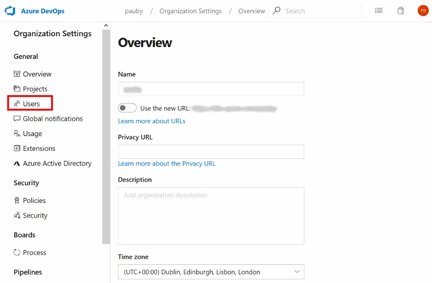Click the Organization Settings sidebar heading
This screenshot has height=283, width=432.
[x=53, y=34]
